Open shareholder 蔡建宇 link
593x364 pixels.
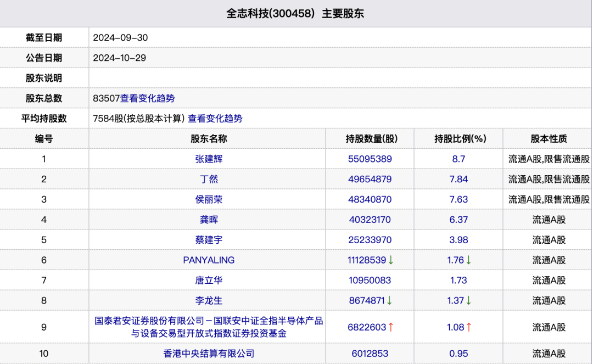click(x=209, y=240)
